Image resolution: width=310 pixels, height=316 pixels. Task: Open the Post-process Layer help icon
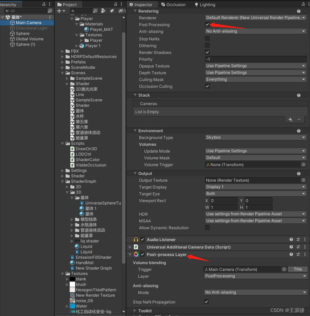pyautogui.click(x=291, y=254)
